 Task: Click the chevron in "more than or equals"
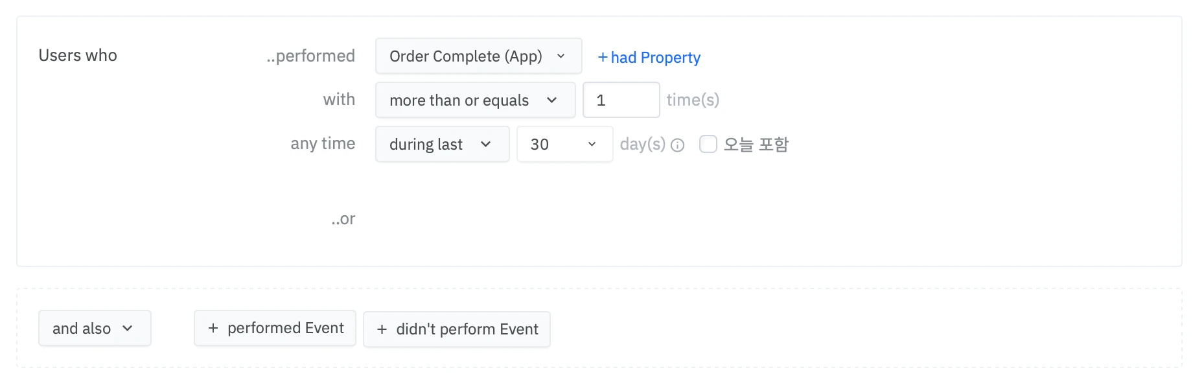coord(551,100)
